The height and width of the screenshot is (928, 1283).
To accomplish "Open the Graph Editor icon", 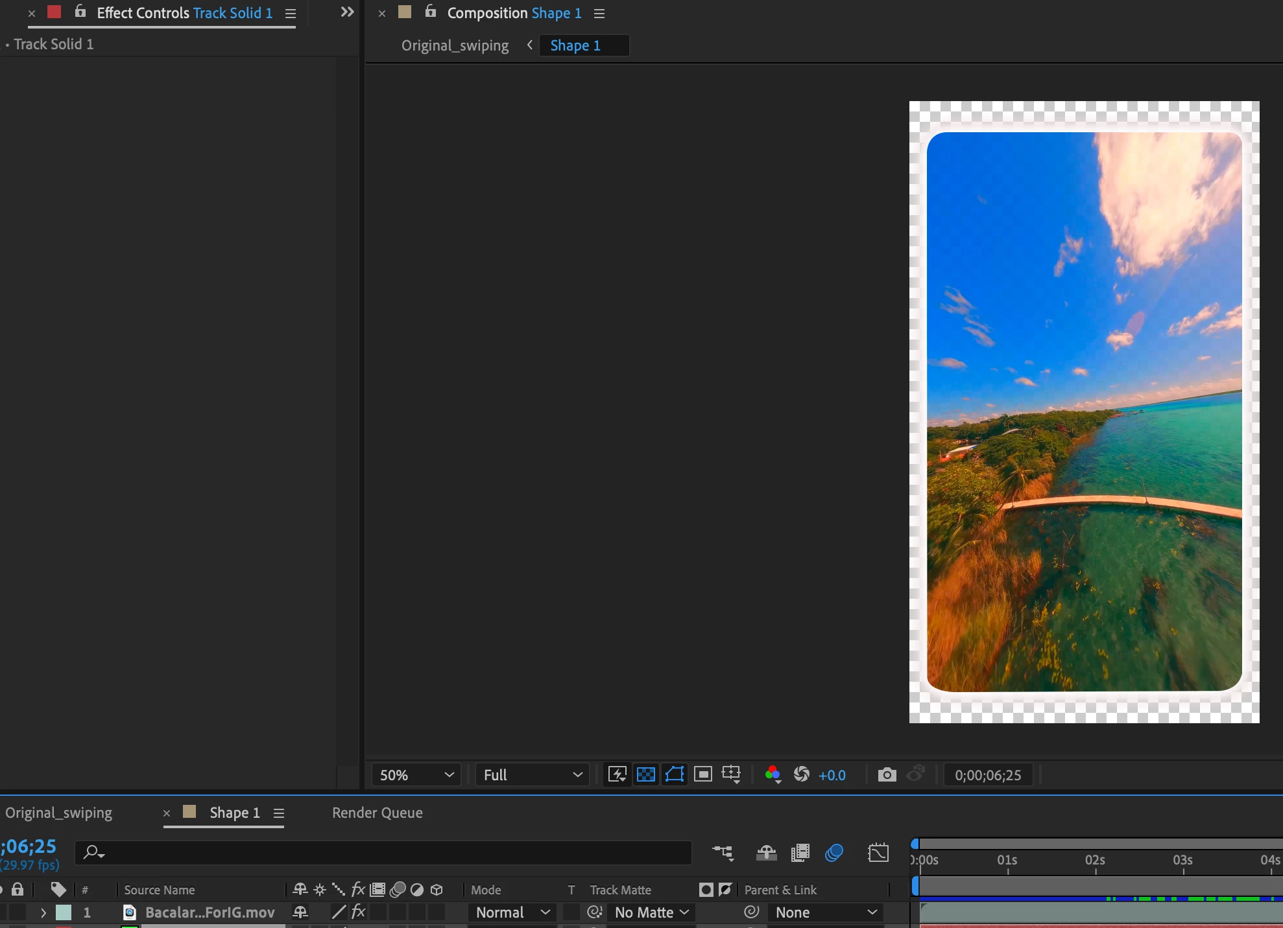I will point(878,853).
